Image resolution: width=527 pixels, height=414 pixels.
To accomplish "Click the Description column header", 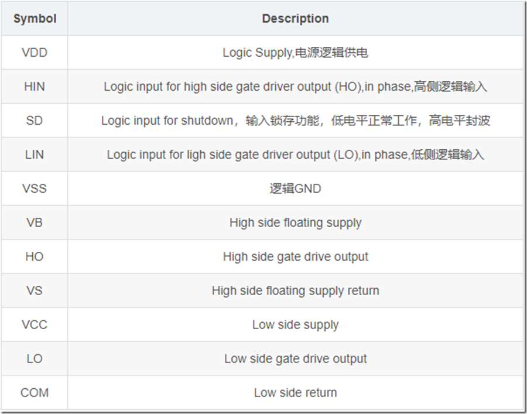I will [295, 19].
